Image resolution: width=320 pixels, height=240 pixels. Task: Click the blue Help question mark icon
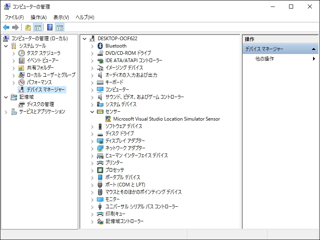[x=50, y=27]
